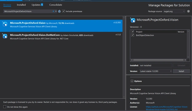This screenshot has height=111, width=192.
Task: Switch to the Browse tab
Action: 7,5
